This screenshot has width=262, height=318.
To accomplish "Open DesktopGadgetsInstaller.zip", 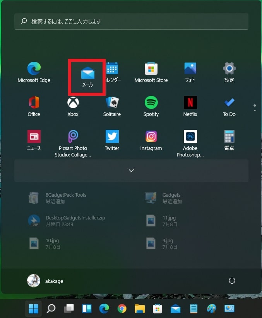I will pos(67,221).
